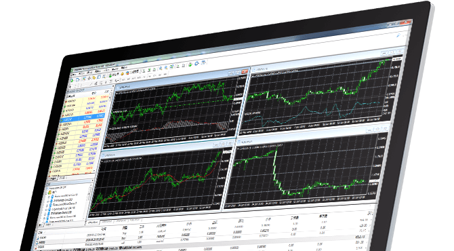Toggle the auto scroll chart button

178,66
